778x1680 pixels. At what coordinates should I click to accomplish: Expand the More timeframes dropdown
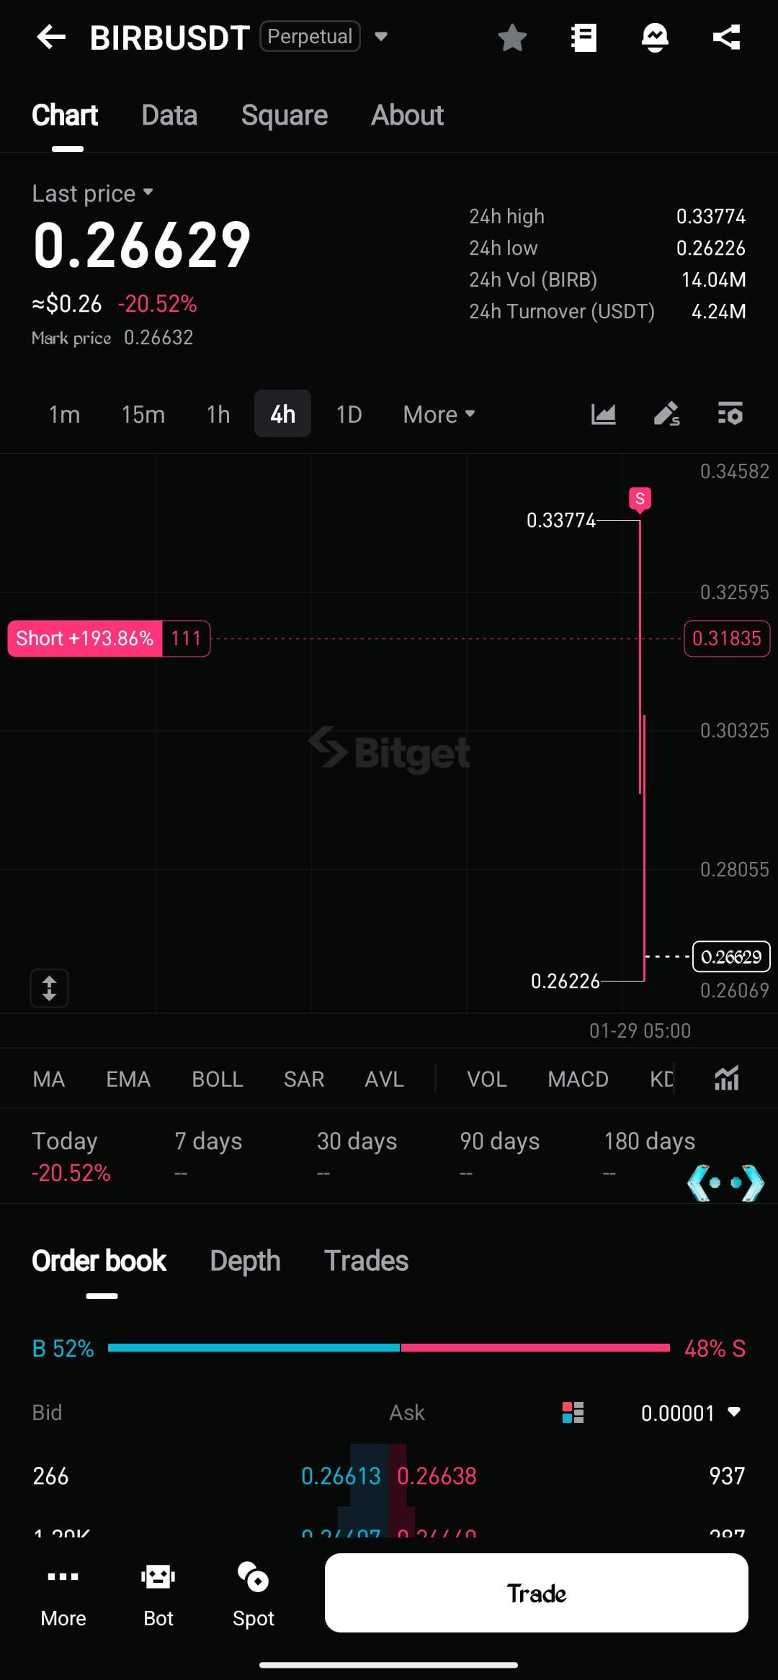439,414
